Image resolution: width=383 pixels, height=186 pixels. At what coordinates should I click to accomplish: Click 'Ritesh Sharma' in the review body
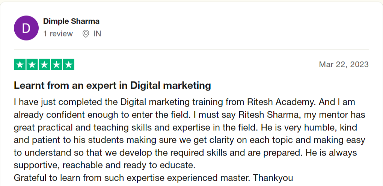269,115
